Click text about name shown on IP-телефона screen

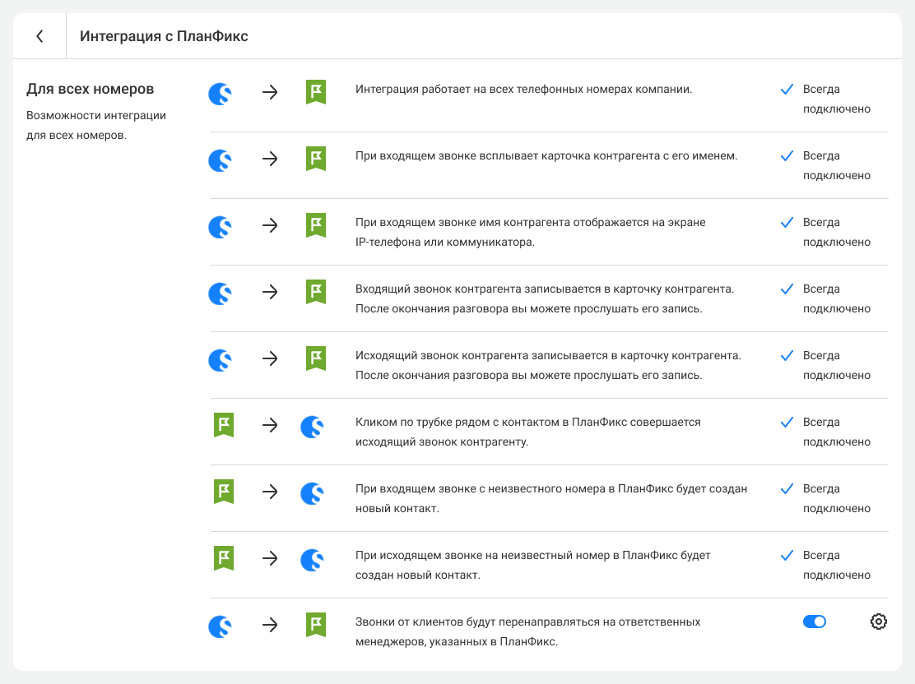[x=531, y=232]
